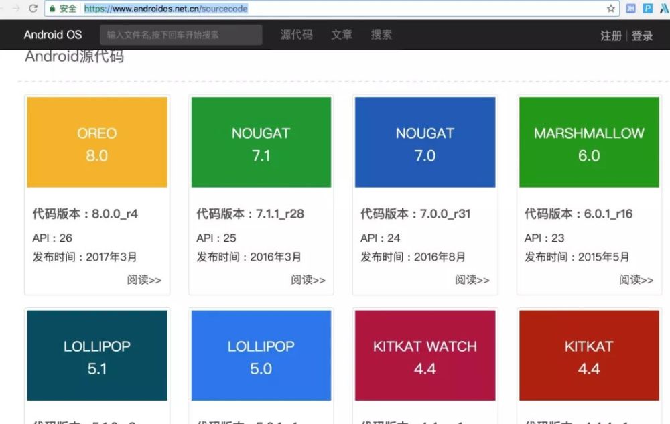Click the 注册 register link
Screen dimensions: 670x424
tap(611, 36)
